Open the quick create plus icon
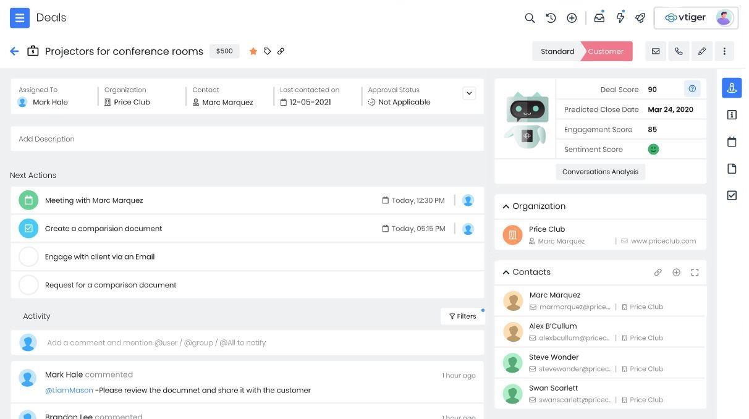The height and width of the screenshot is (419, 749). click(x=572, y=18)
